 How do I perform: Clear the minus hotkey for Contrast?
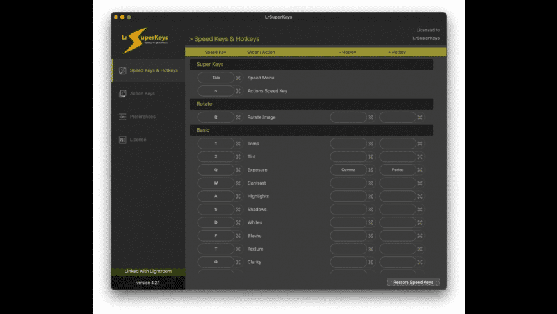pos(371,183)
